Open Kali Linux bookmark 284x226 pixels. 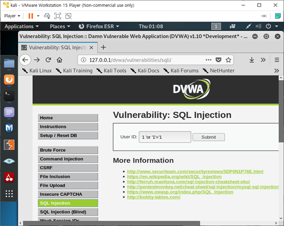tap(37, 71)
